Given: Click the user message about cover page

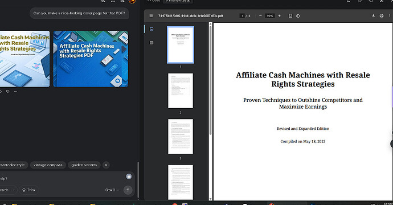Looking at the screenshot, I should pyautogui.click(x=79, y=13).
